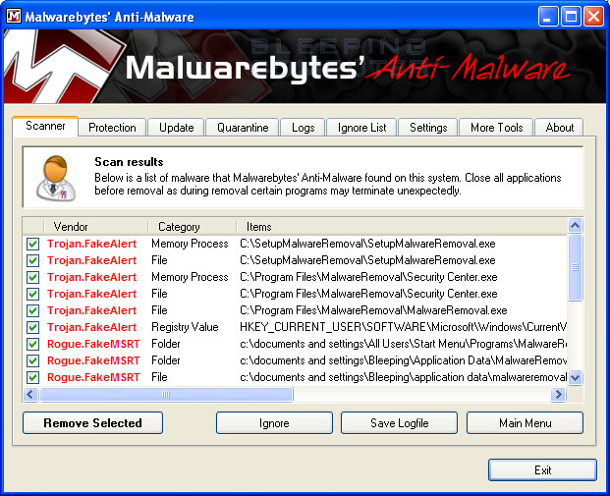Screen dimensions: 610x496
Task: Click scroll down arrow of results list
Action: point(575,377)
